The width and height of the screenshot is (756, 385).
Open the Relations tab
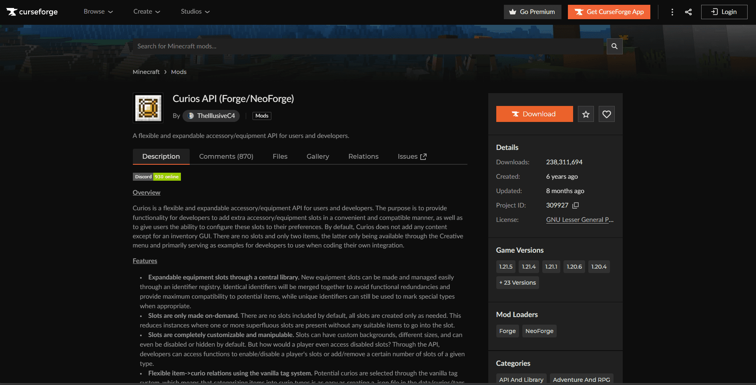pos(363,156)
